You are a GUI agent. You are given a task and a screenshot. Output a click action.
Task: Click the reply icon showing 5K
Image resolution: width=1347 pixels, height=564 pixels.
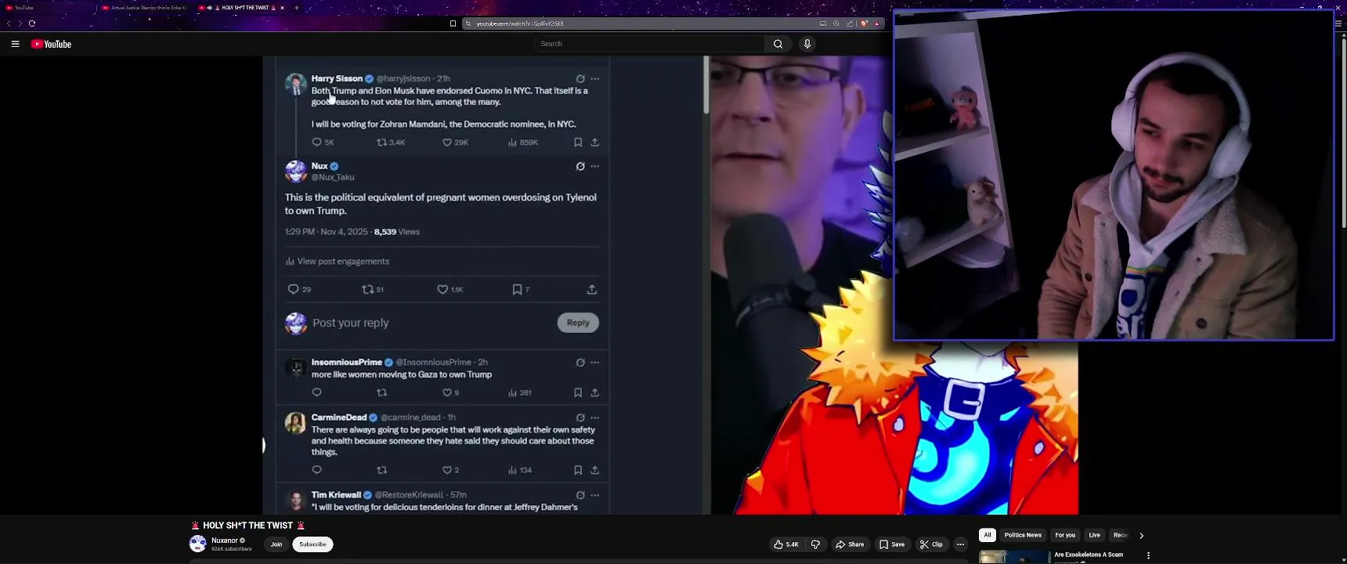click(x=316, y=143)
